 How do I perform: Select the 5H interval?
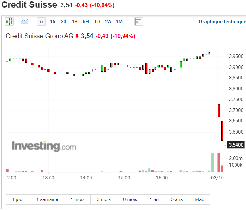pos(86,21)
